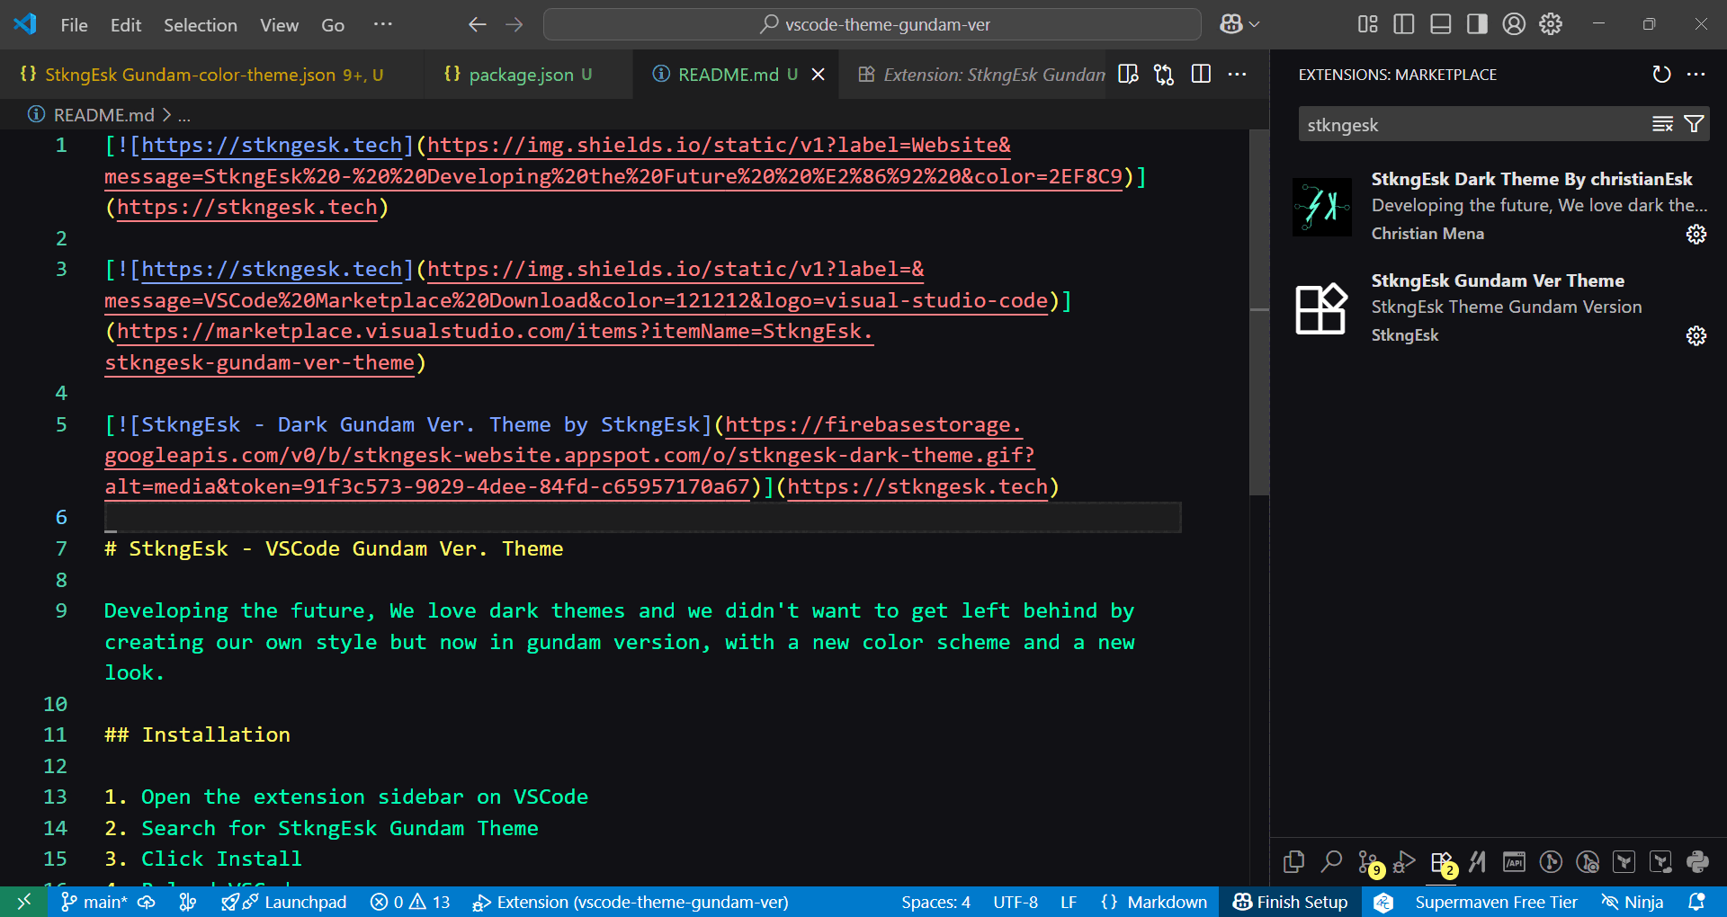Select the Extensions view icon
1727x917 pixels.
pos(1442,863)
